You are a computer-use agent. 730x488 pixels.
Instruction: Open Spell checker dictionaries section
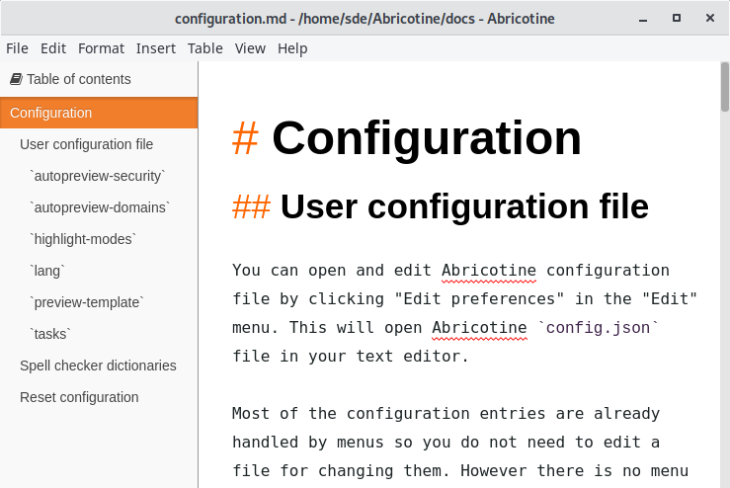pos(99,366)
